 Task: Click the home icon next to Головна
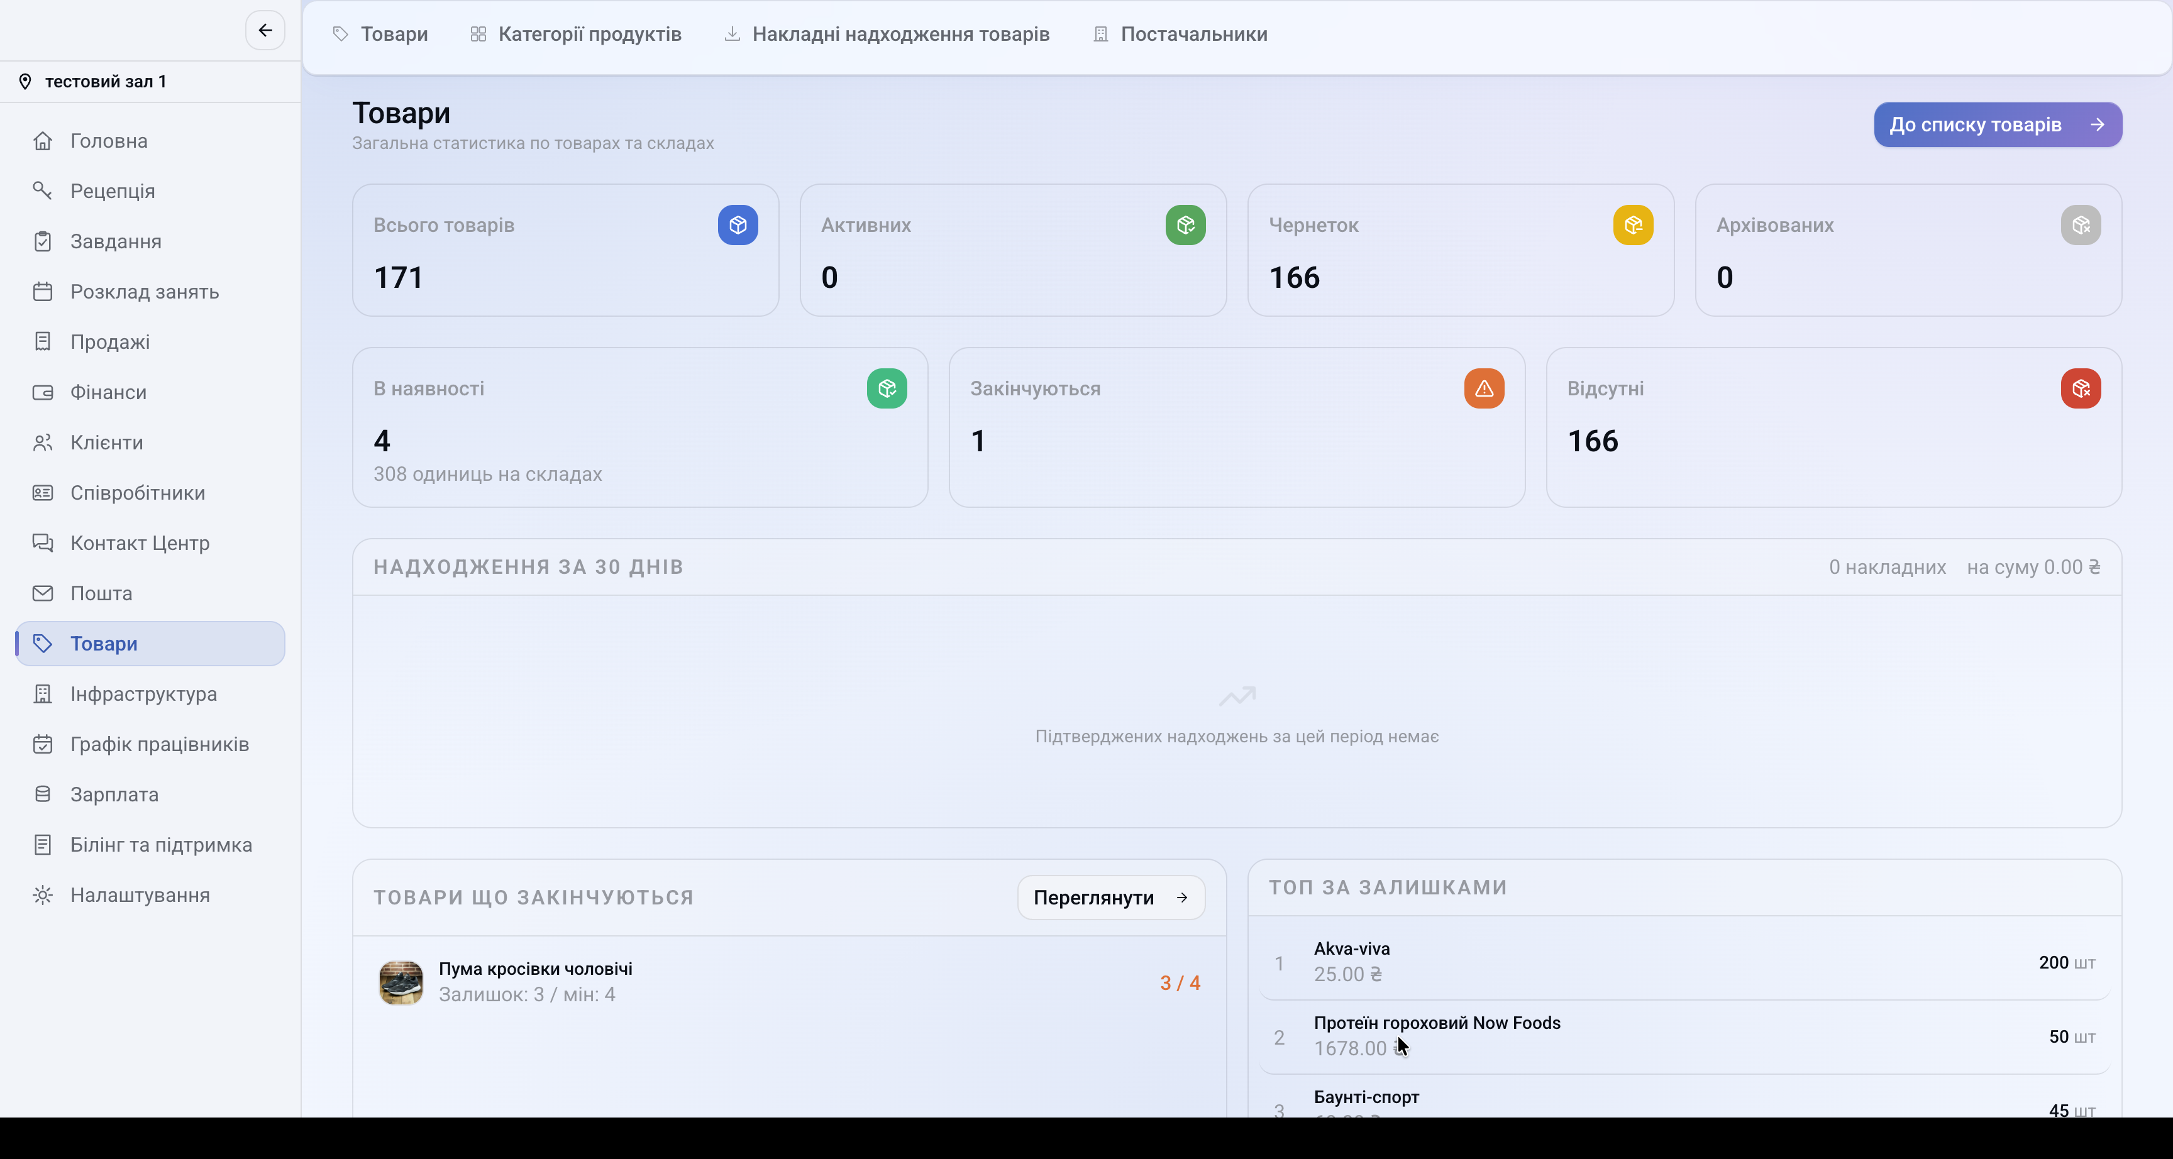click(43, 141)
